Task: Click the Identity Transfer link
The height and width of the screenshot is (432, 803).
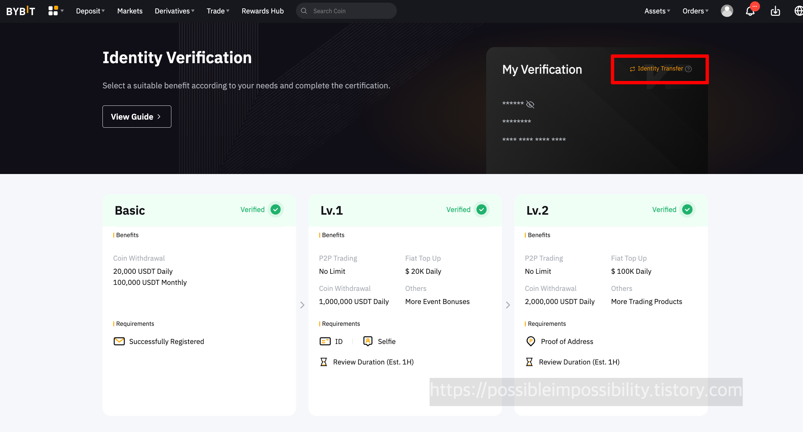Action: click(x=660, y=69)
